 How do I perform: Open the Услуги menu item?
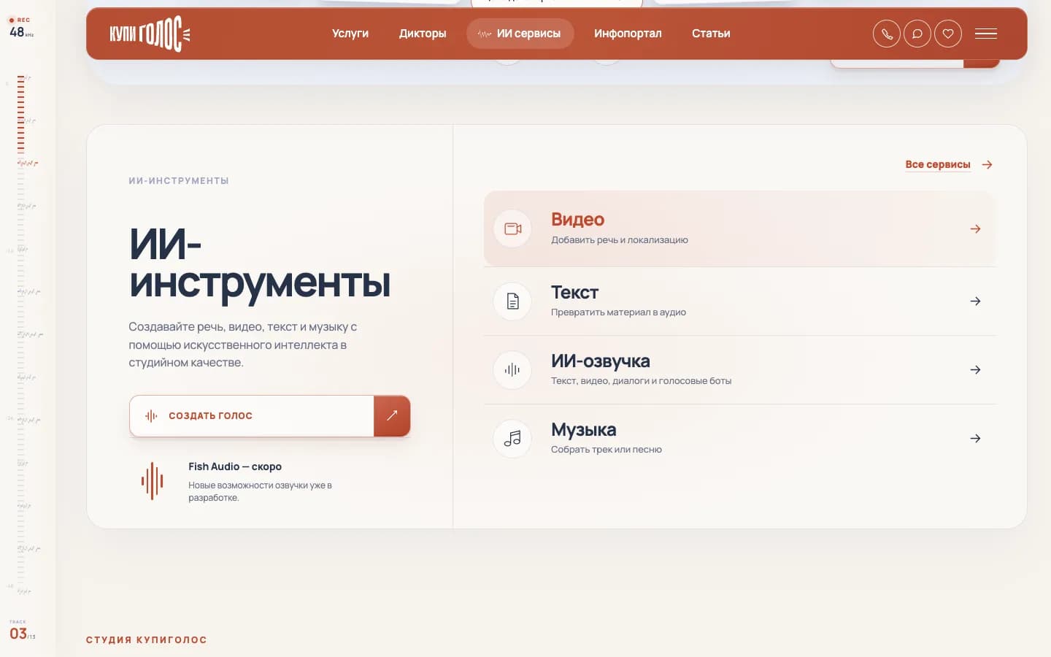pos(350,34)
